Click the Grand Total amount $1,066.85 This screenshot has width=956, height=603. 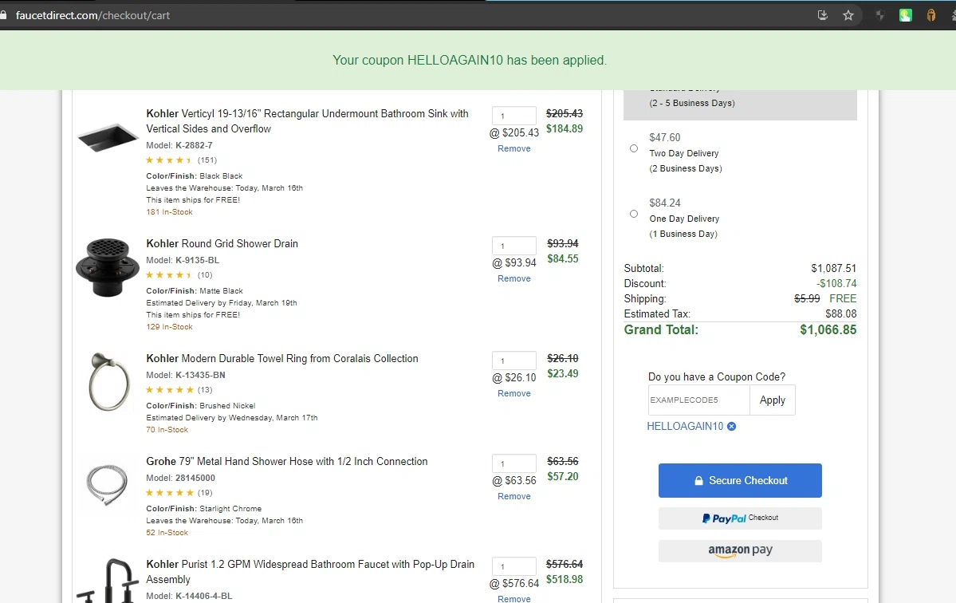[x=828, y=330]
